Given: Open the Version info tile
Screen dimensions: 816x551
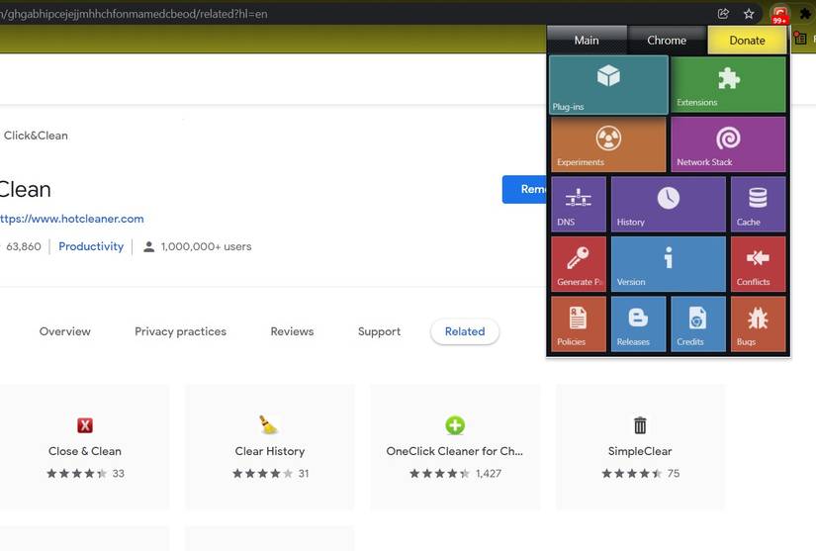Looking at the screenshot, I should [x=669, y=264].
